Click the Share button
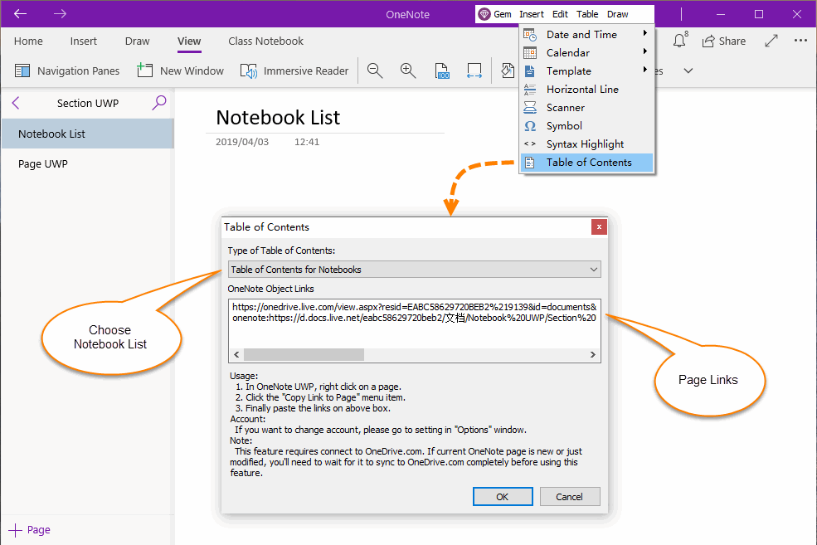The image size is (817, 545). (724, 41)
